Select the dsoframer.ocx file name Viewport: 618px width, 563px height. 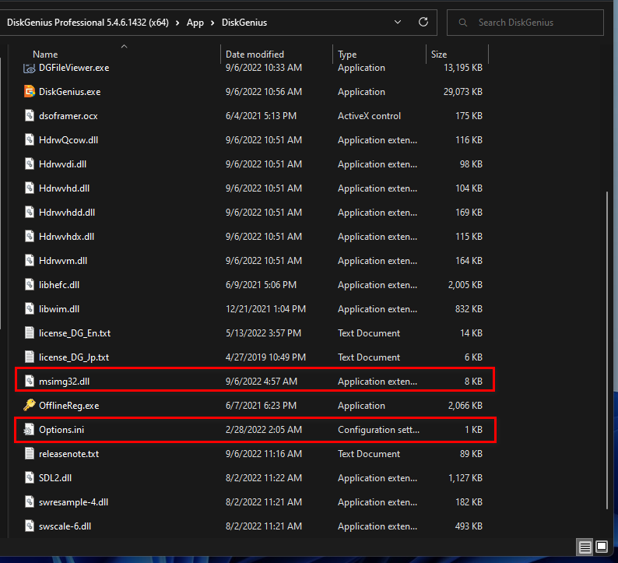click(x=68, y=115)
